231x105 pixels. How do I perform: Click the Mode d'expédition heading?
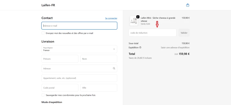52,102
